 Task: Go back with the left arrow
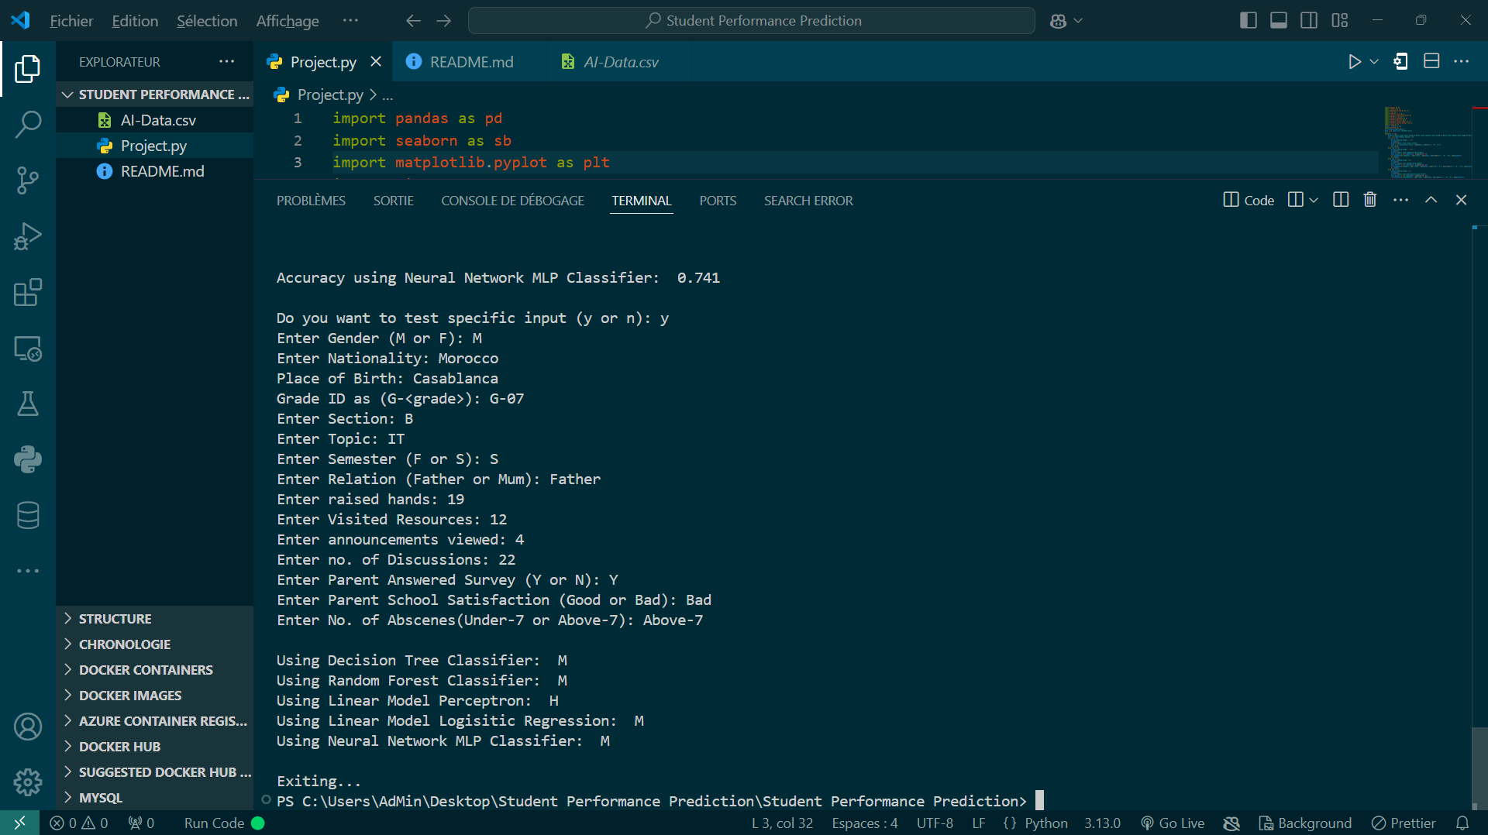click(x=413, y=21)
